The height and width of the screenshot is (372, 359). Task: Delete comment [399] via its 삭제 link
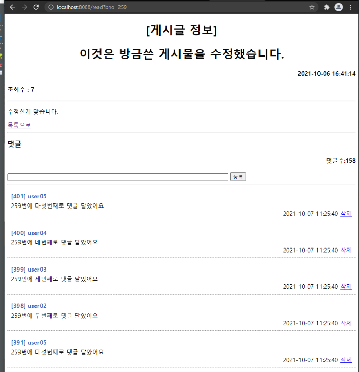(x=346, y=286)
